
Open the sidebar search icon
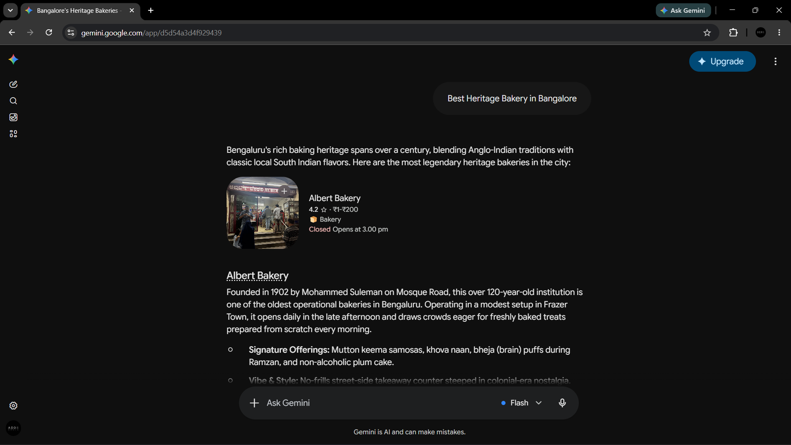(13, 101)
